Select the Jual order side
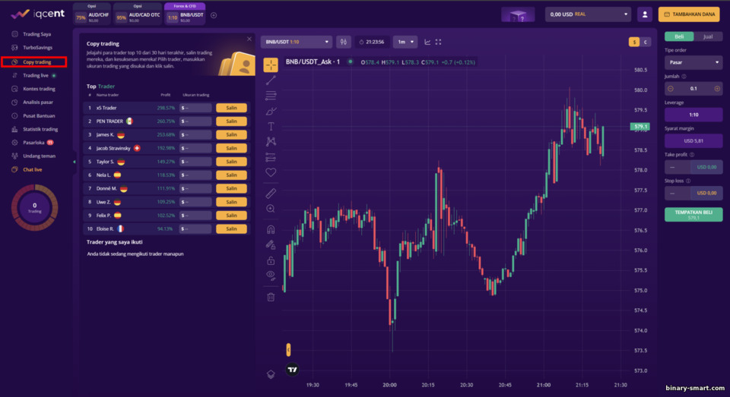Image resolution: width=730 pixels, height=397 pixels. coord(708,36)
